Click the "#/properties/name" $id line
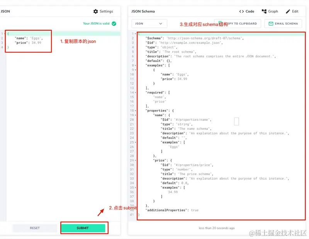The image size is (309, 239). tap(186, 120)
